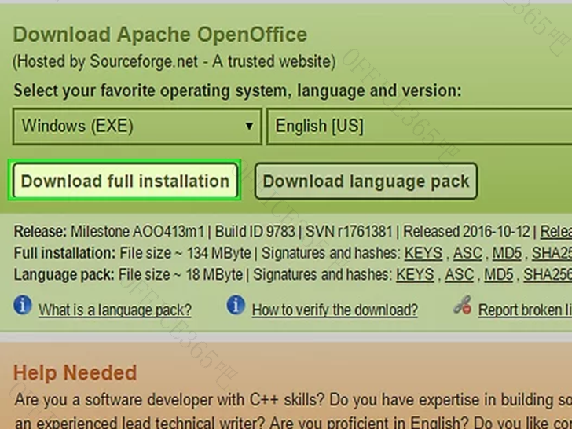This screenshot has width=572, height=429.
Task: Click Download full installation button
Action: point(125,181)
